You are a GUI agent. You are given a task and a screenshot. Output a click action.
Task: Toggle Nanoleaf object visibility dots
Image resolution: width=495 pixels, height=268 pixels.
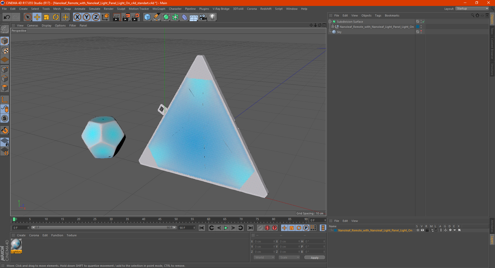pos(421,27)
